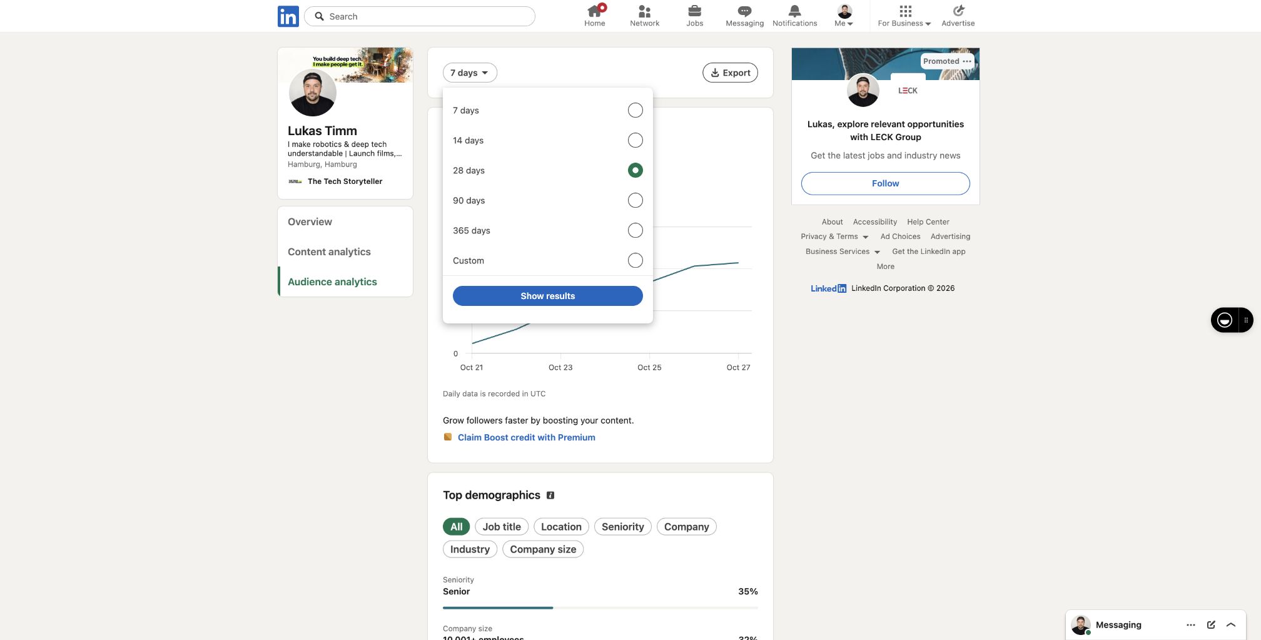This screenshot has width=1261, height=640.
Task: Open the Help Center footer link
Action: pyautogui.click(x=928, y=222)
